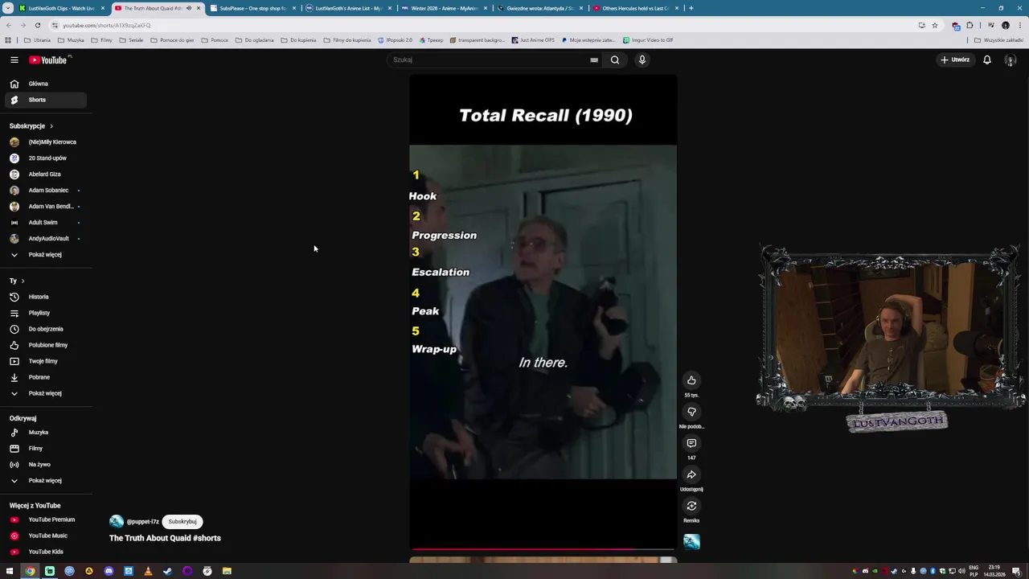Open YouTube Premium link
1029x579 pixels.
click(45, 519)
